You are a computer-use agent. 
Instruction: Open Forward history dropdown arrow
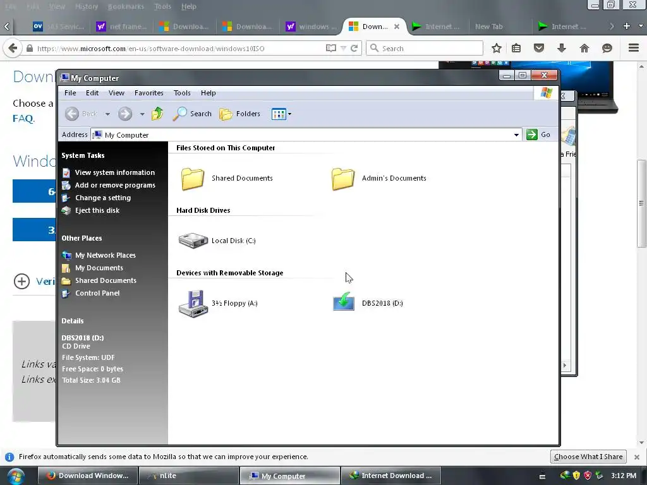tap(142, 114)
